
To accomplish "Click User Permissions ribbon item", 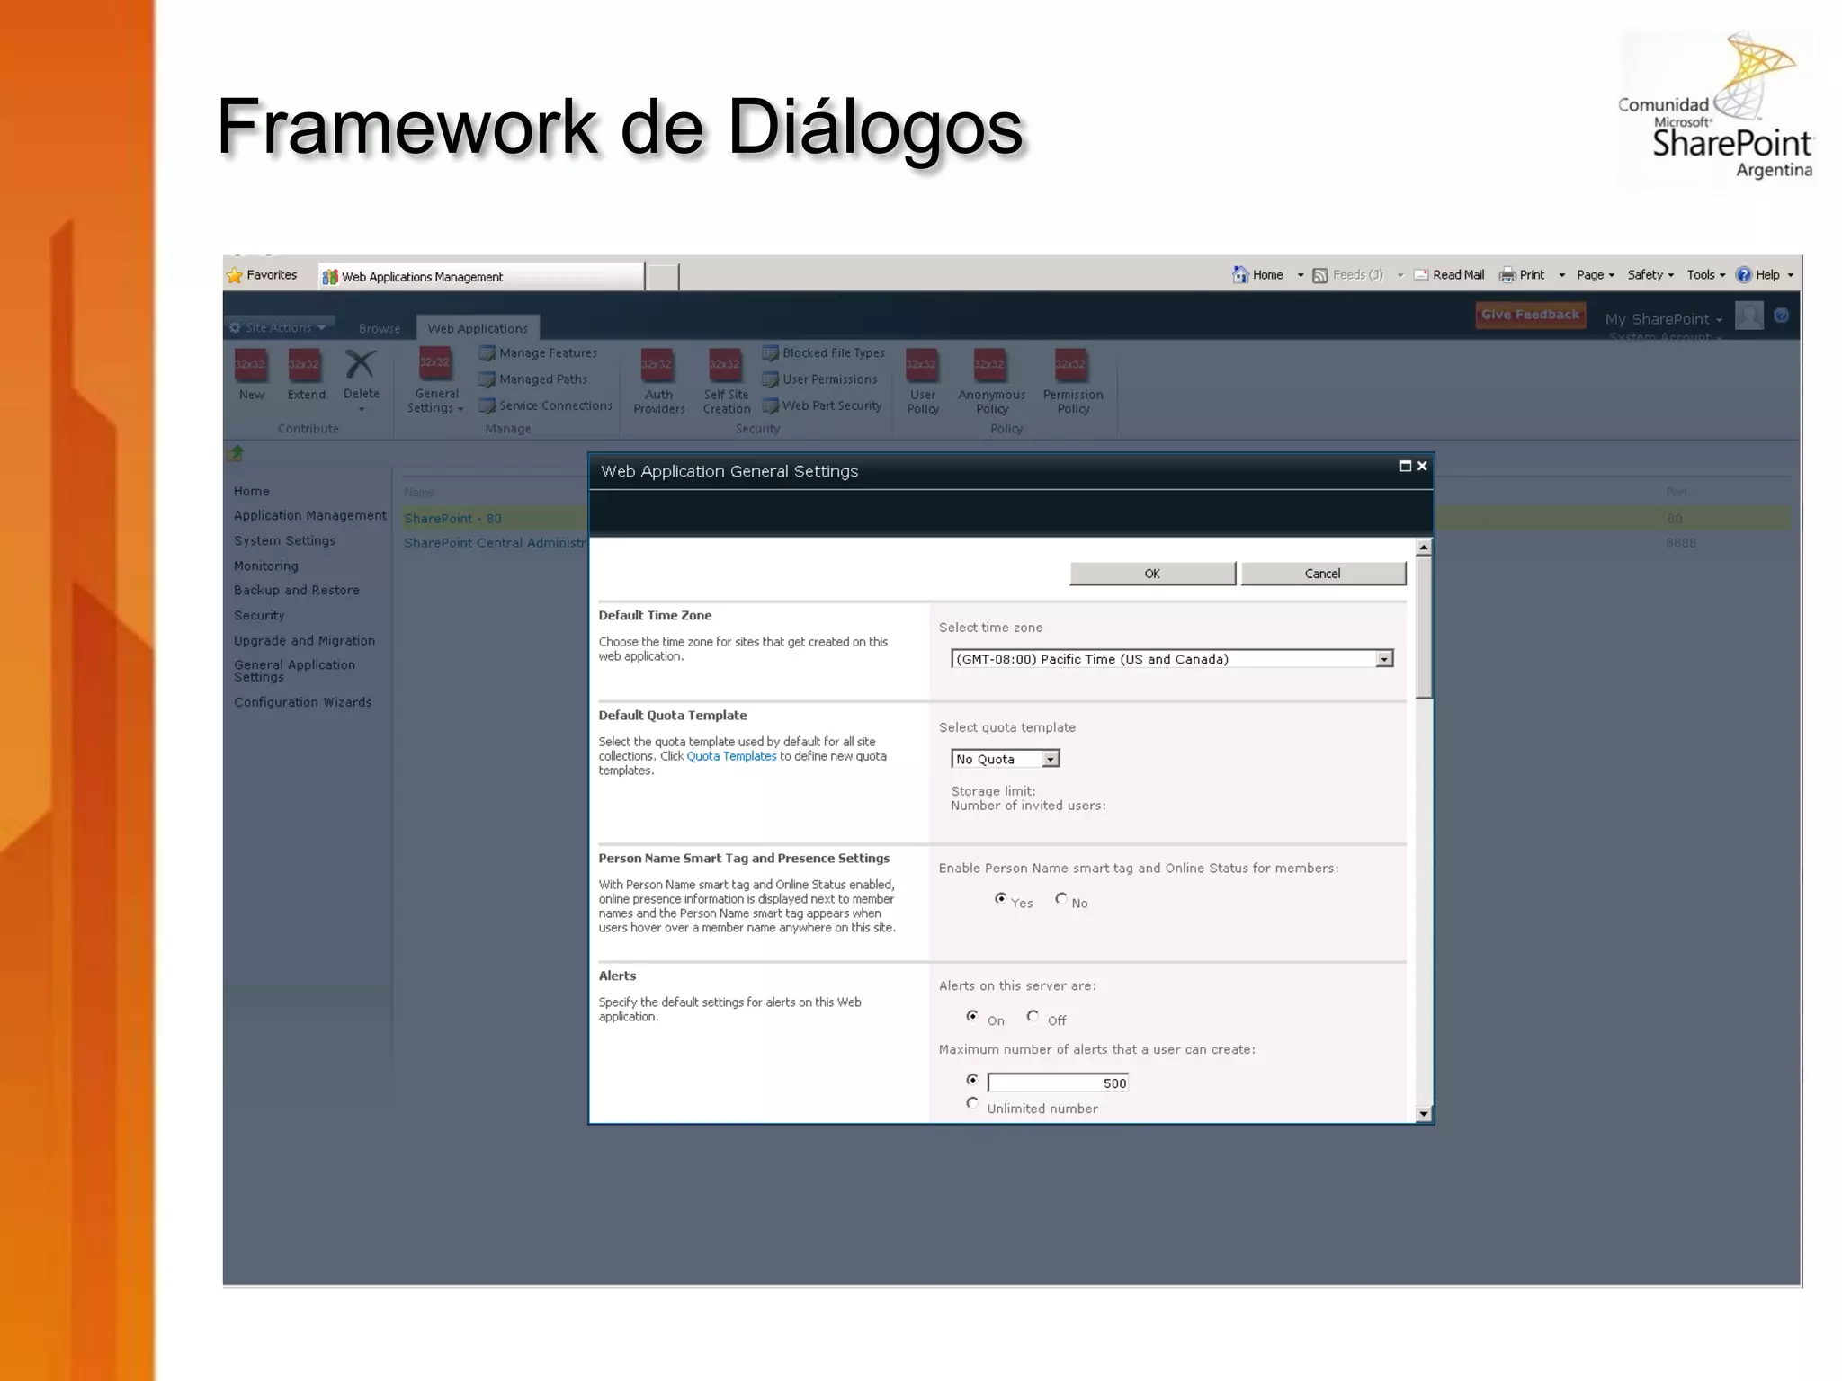I will [x=820, y=379].
